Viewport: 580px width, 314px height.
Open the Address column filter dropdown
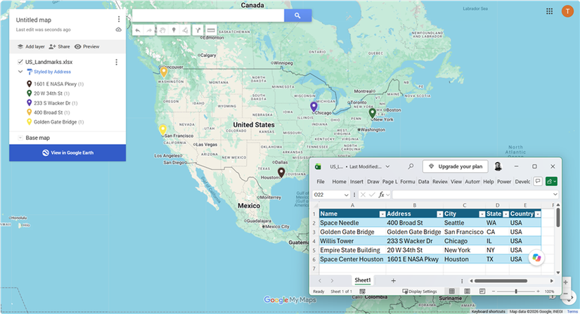pyautogui.click(x=440, y=214)
